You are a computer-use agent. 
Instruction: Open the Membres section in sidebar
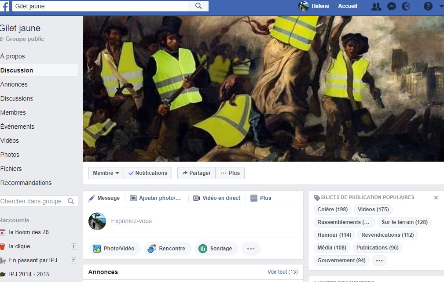click(13, 112)
